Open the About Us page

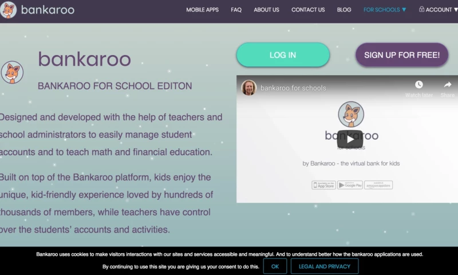tap(266, 10)
